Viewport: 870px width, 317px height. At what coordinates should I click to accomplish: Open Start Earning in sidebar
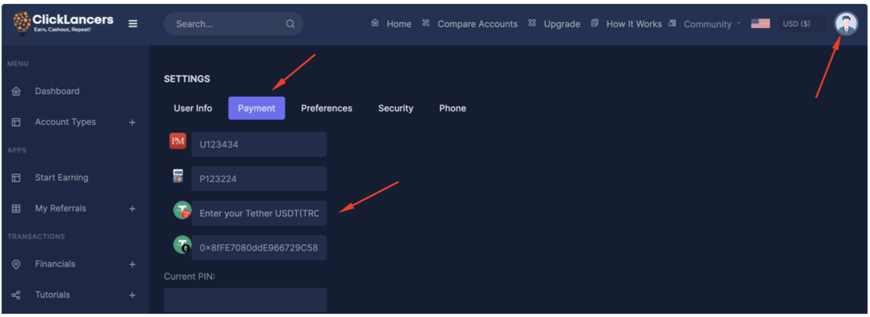62,177
